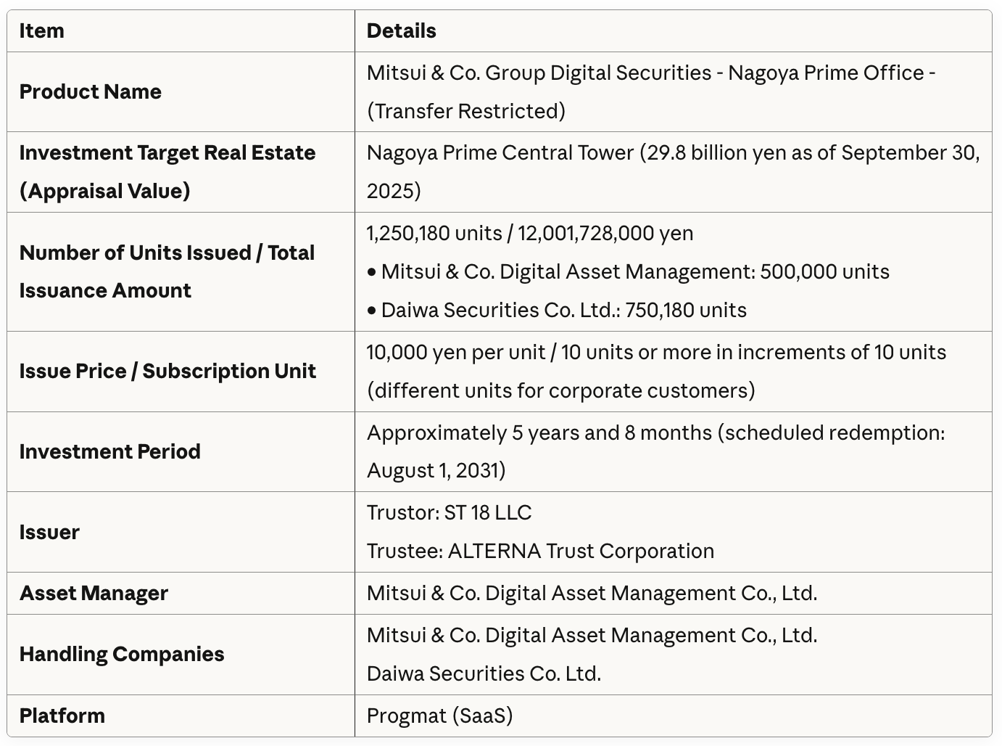Click the "Trustor: ST 18 LLC" line
This screenshot has width=1002, height=746.
(x=449, y=513)
